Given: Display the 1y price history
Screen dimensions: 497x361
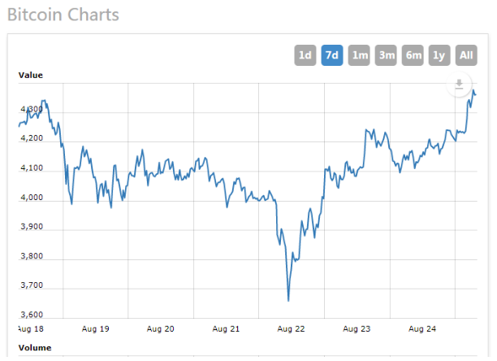Looking at the screenshot, I should pyautogui.click(x=439, y=55).
